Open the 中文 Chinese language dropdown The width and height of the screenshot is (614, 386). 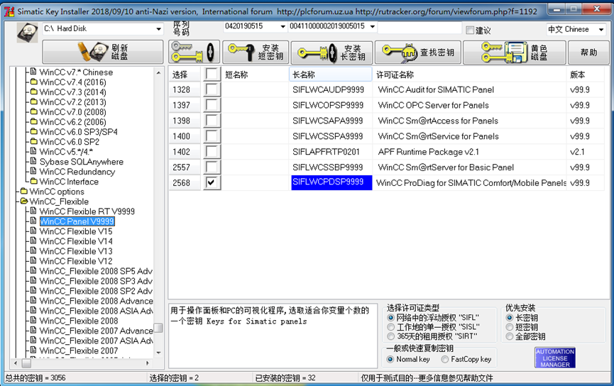tap(601, 30)
